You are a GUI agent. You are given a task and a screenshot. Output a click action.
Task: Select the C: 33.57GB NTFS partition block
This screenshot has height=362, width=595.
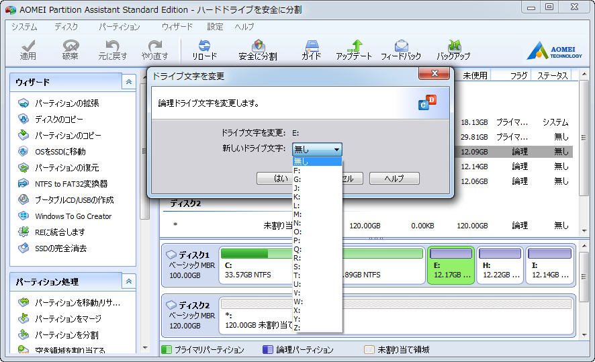pos(256,265)
